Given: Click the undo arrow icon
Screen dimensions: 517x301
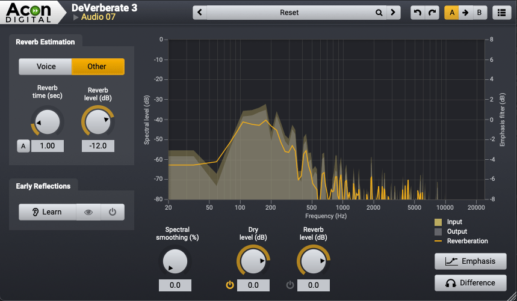Looking at the screenshot, I should [418, 12].
